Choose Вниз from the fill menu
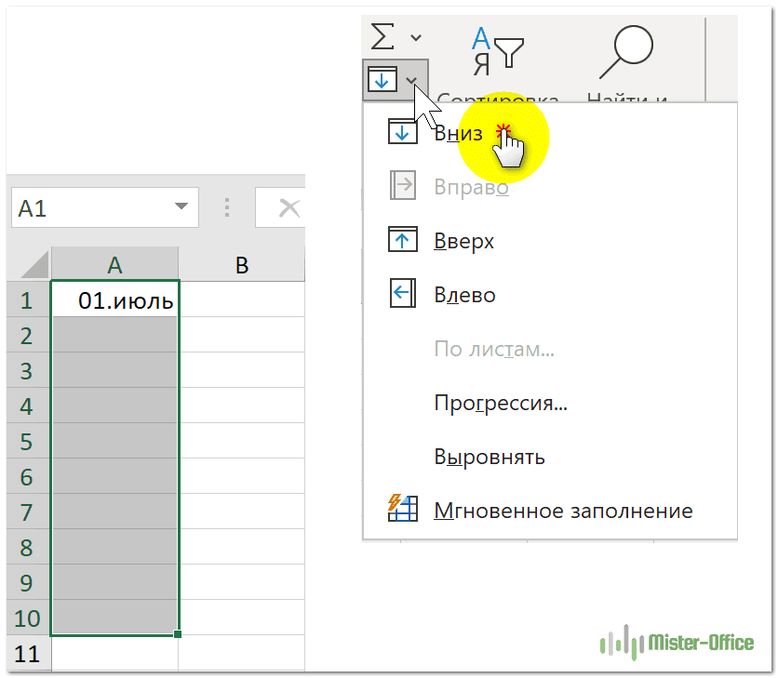Image resolution: width=778 pixels, height=678 pixels. pyautogui.click(x=458, y=133)
